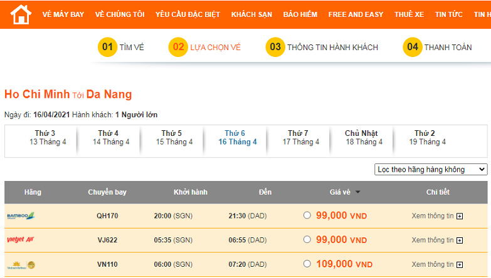
Task: Open the VỀ CHÚNG TÔI menu
Action: 120,14
